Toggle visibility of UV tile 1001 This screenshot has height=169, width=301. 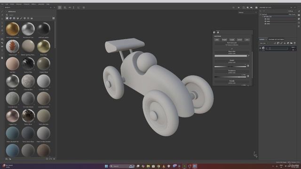(x=265, y=19)
